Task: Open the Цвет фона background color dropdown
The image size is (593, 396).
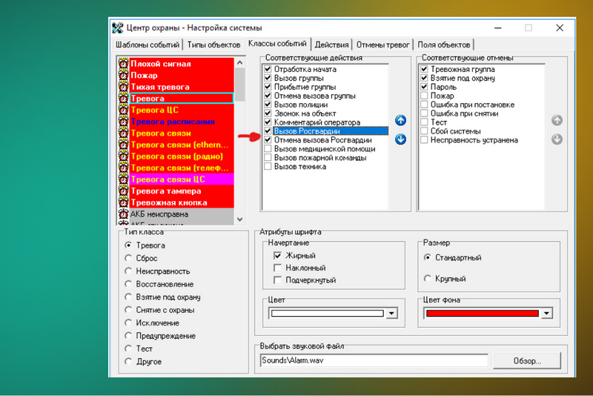Action: coord(547,314)
